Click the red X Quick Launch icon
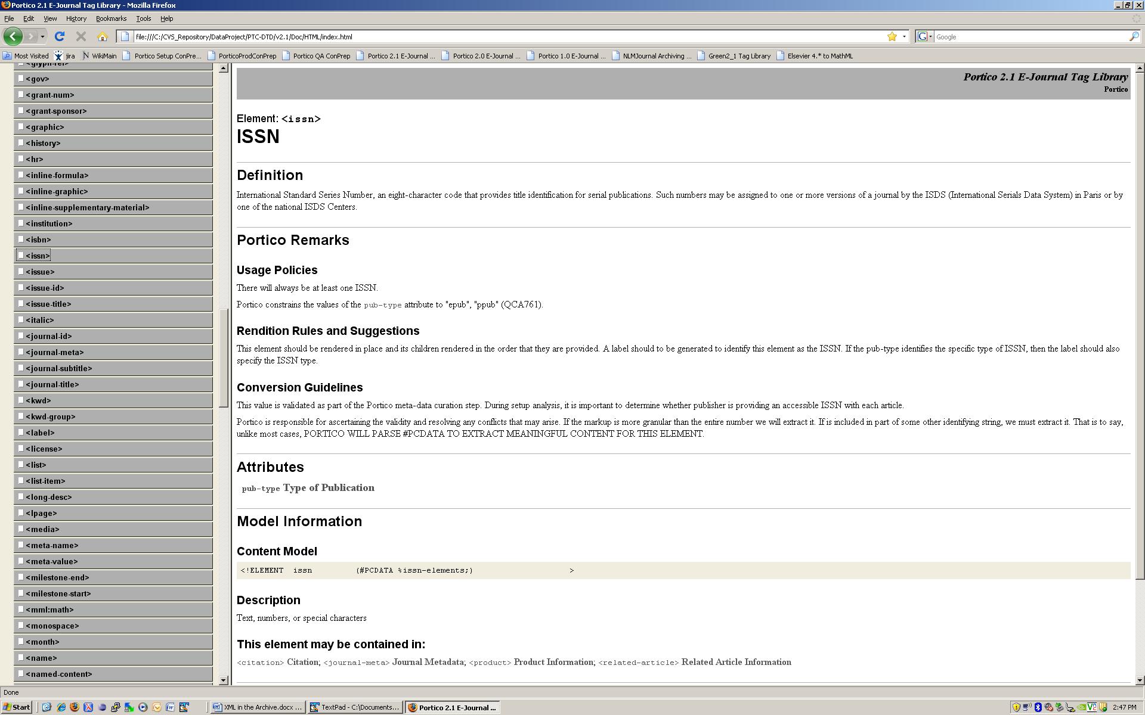Screen dimensions: 1145x715 (x=88, y=707)
